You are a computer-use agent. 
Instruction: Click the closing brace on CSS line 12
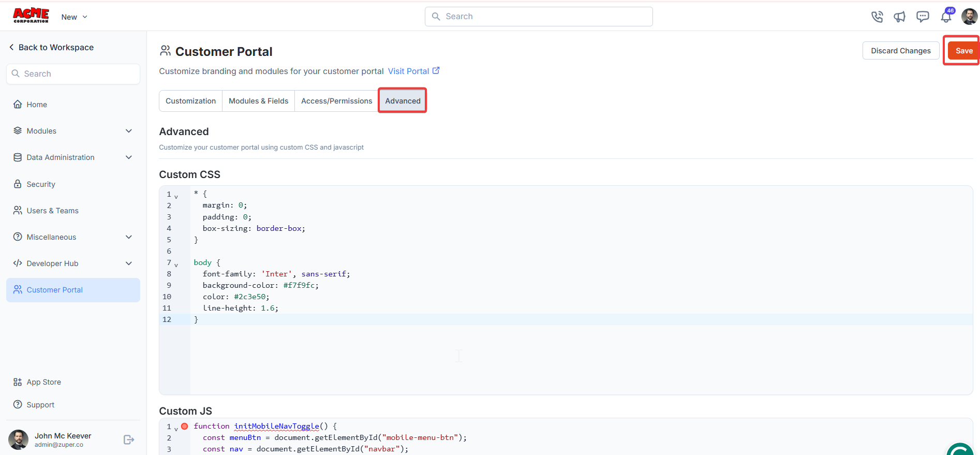point(196,319)
